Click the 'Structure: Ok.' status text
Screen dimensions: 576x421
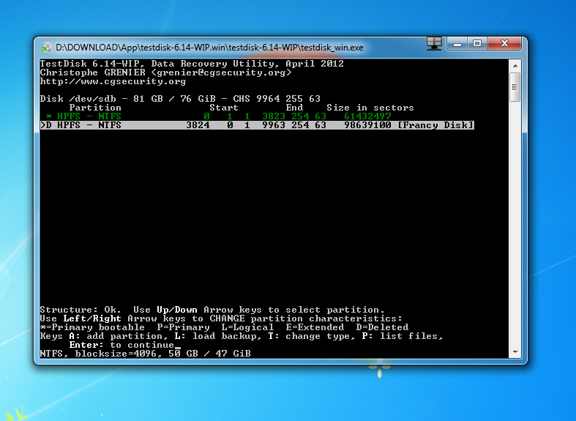[x=81, y=310]
